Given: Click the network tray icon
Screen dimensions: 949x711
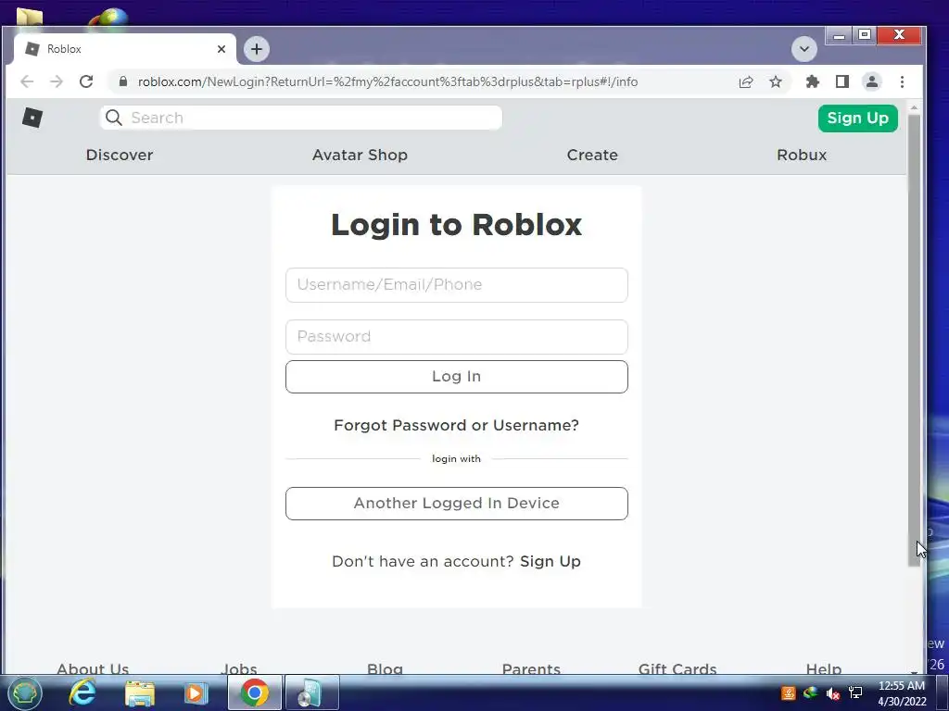Looking at the screenshot, I should point(855,692).
